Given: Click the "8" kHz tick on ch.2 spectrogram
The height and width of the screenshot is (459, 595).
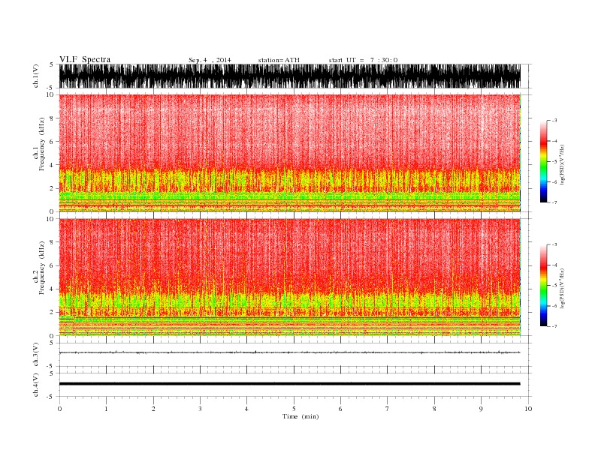Looking at the screenshot, I should pyautogui.click(x=52, y=242).
